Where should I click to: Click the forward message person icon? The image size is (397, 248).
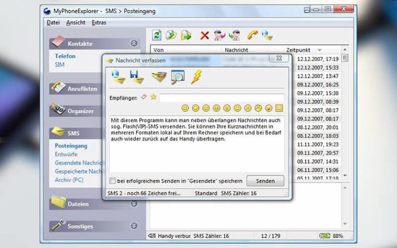pos(235,35)
